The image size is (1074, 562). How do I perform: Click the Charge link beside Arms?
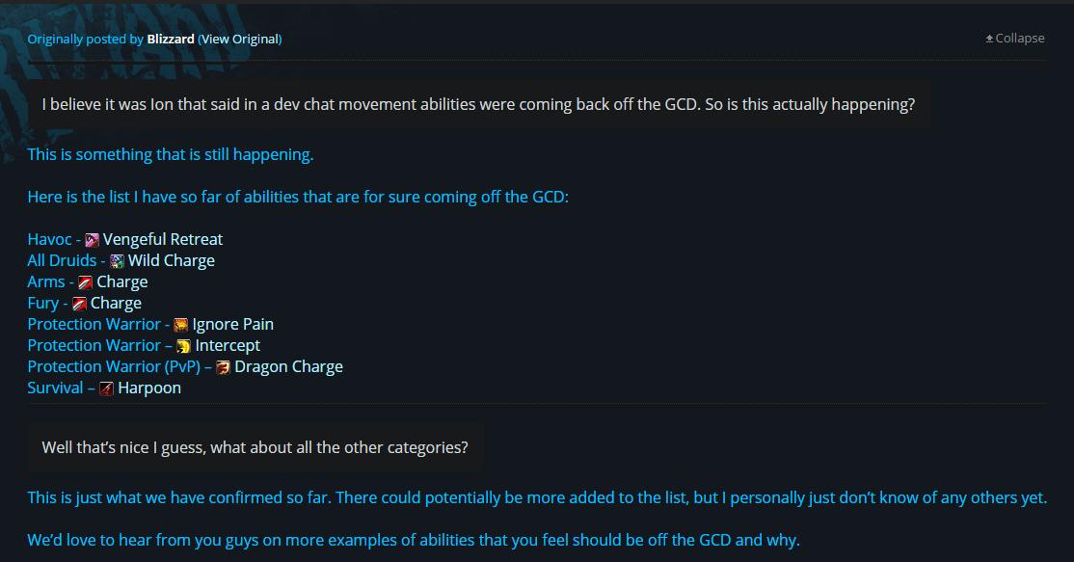[122, 281]
